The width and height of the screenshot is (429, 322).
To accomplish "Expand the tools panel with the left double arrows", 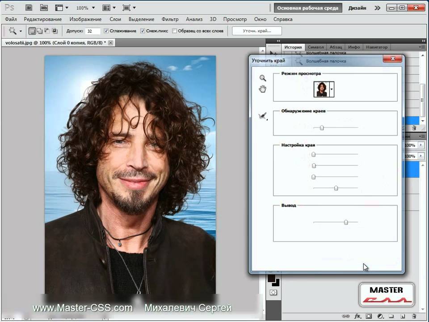I will tap(278, 41).
